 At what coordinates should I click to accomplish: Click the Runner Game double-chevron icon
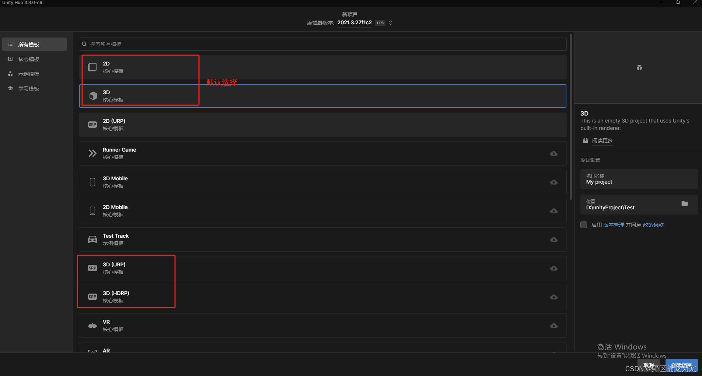92,153
